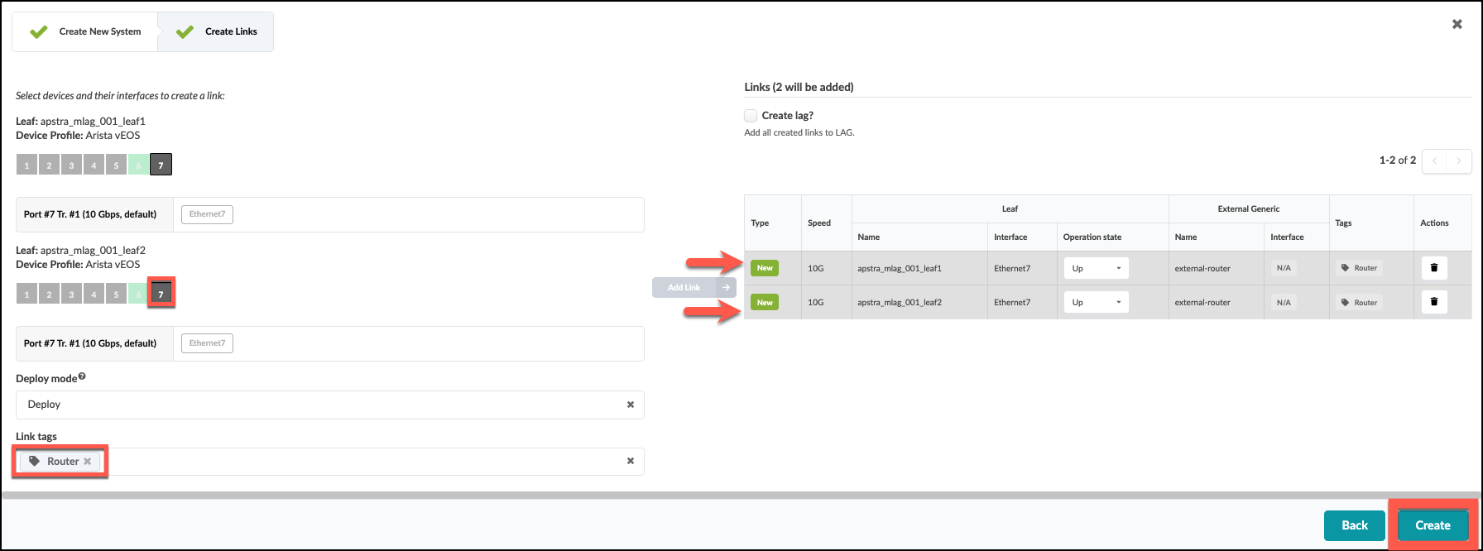Select Ethernet7 interface under leaf1 port
1483x551 pixels.
pyautogui.click(x=207, y=214)
